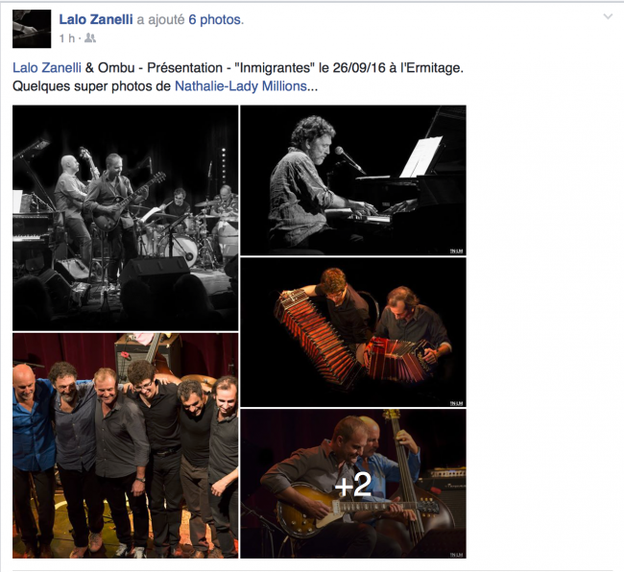624x572 pixels.
Task: Open the two bandoneon players photo
Action: (353, 332)
